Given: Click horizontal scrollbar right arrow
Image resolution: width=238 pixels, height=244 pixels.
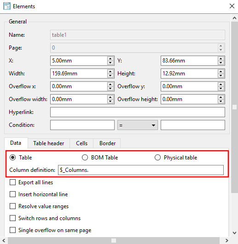Looking at the screenshot, I should (226, 240).
